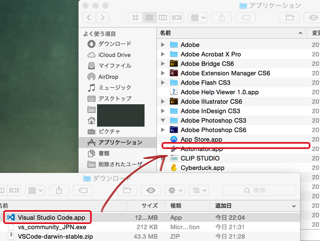320x241 pixels.
Task: Select Adobe Bridge CS6 folder icon
Action: tap(174, 64)
